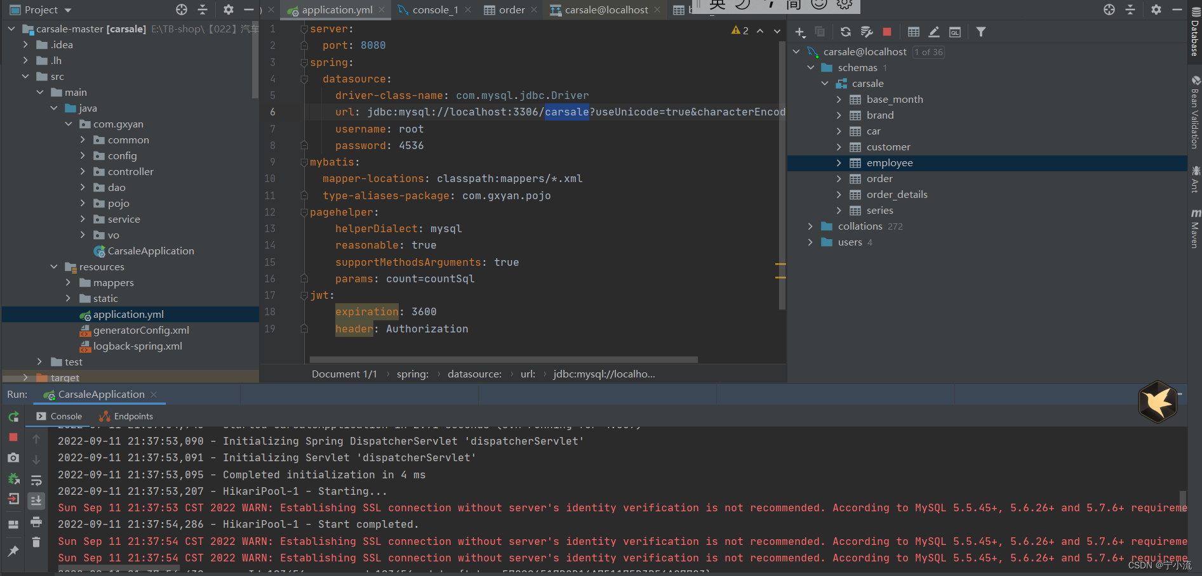
Task: Close the console_1 editor tab
Action: point(468,10)
